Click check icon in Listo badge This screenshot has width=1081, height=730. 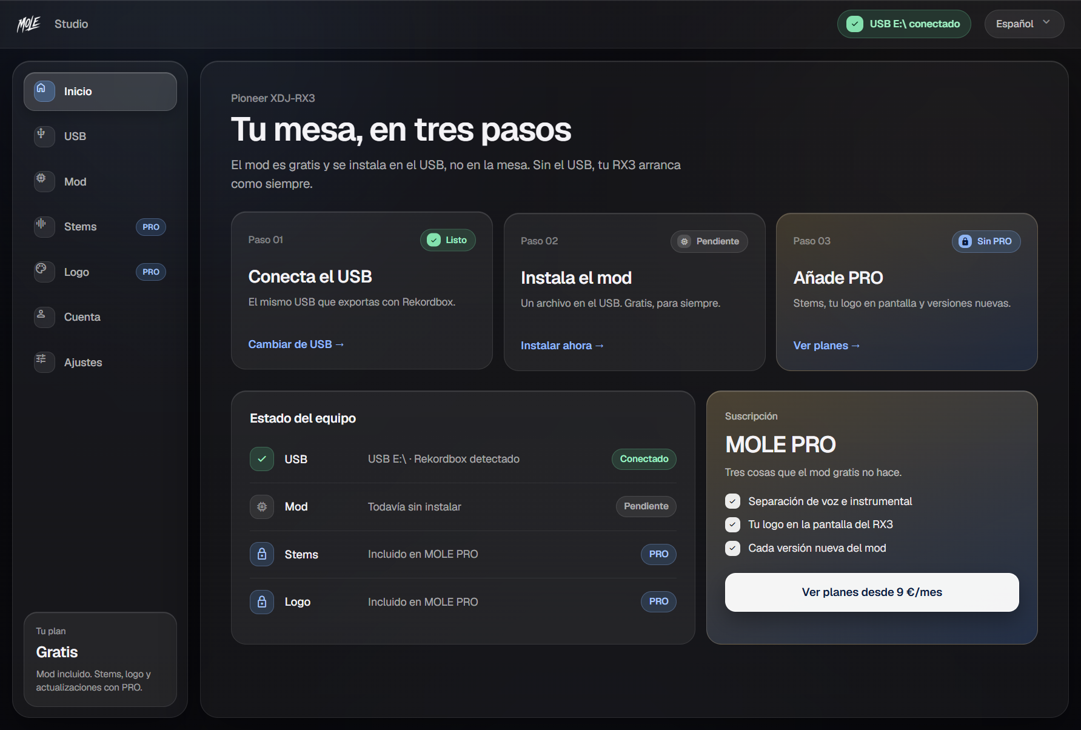coord(434,240)
